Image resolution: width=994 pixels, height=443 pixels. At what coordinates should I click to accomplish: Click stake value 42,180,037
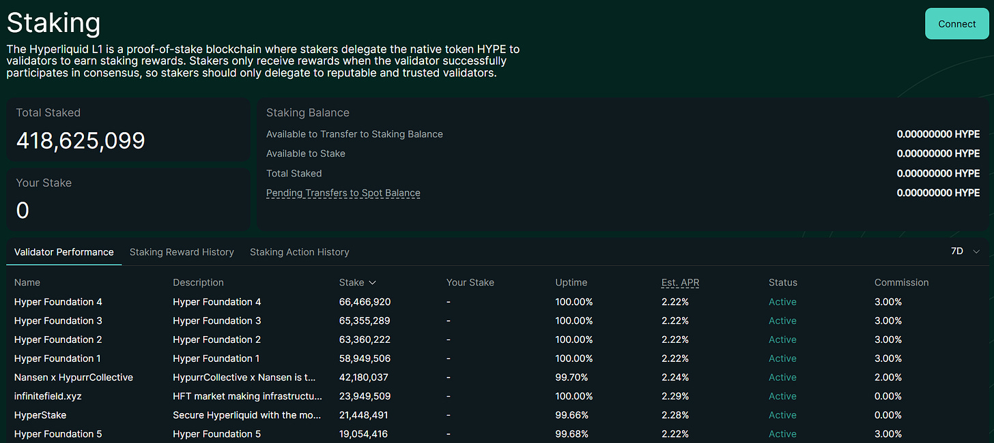pos(365,378)
